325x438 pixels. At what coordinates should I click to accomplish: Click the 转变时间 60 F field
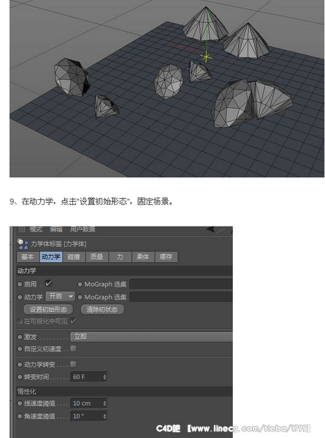click(x=89, y=377)
